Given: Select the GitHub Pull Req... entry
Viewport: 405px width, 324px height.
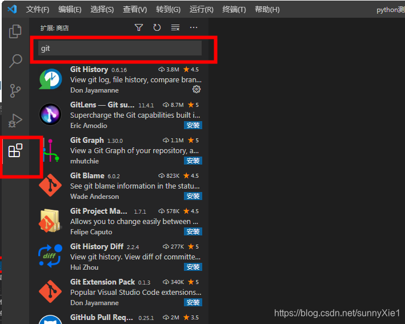Looking at the screenshot, I should pyautogui.click(x=102, y=317).
